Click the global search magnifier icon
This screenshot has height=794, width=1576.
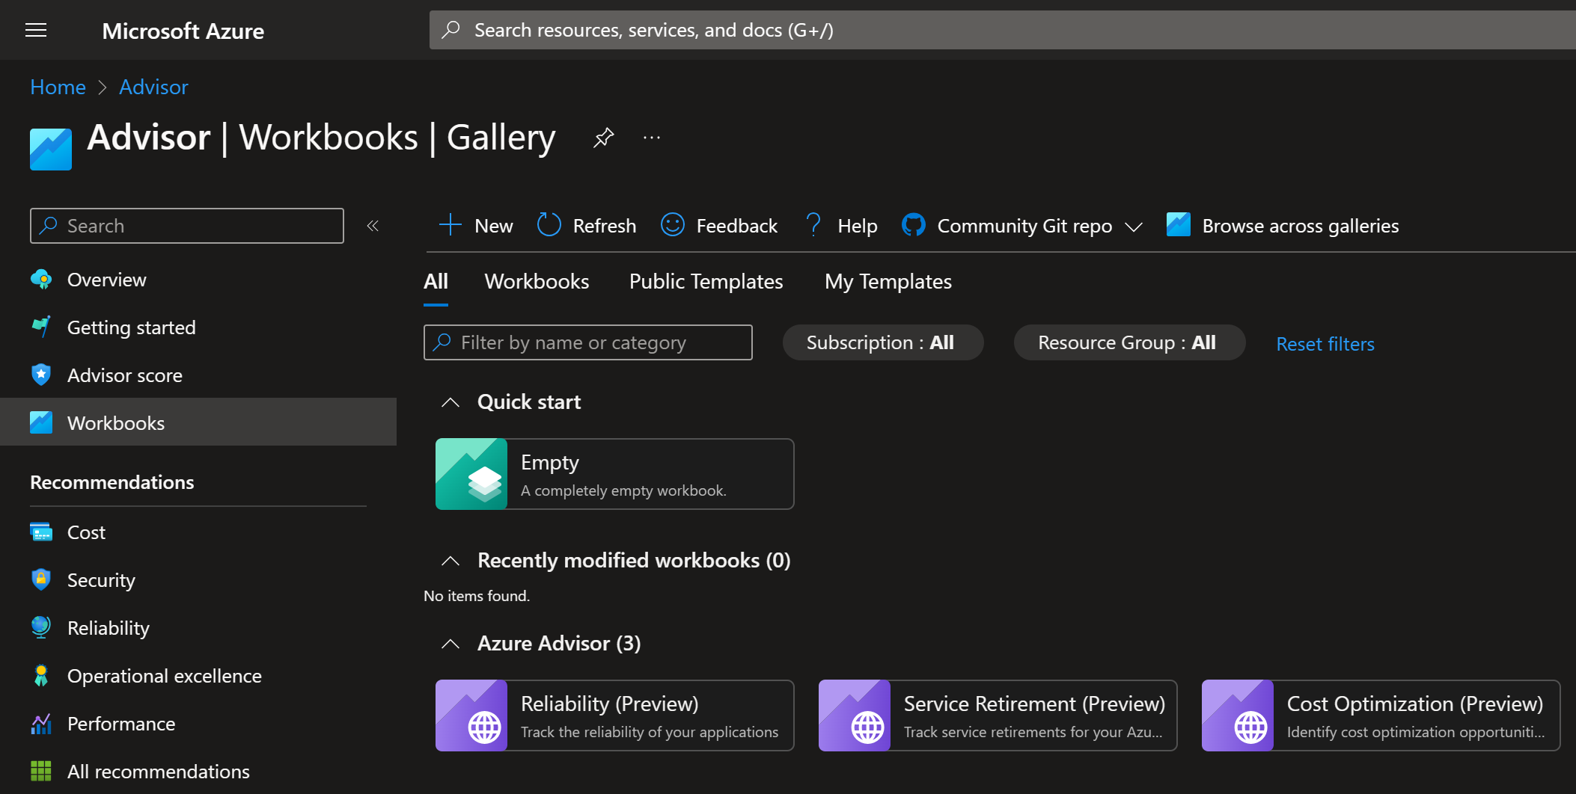tap(450, 30)
